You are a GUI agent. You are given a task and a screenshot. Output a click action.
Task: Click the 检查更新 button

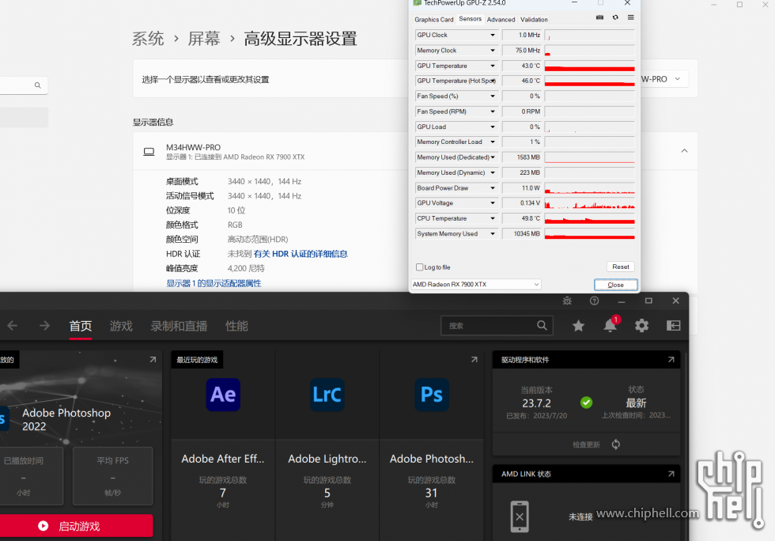tap(586, 444)
